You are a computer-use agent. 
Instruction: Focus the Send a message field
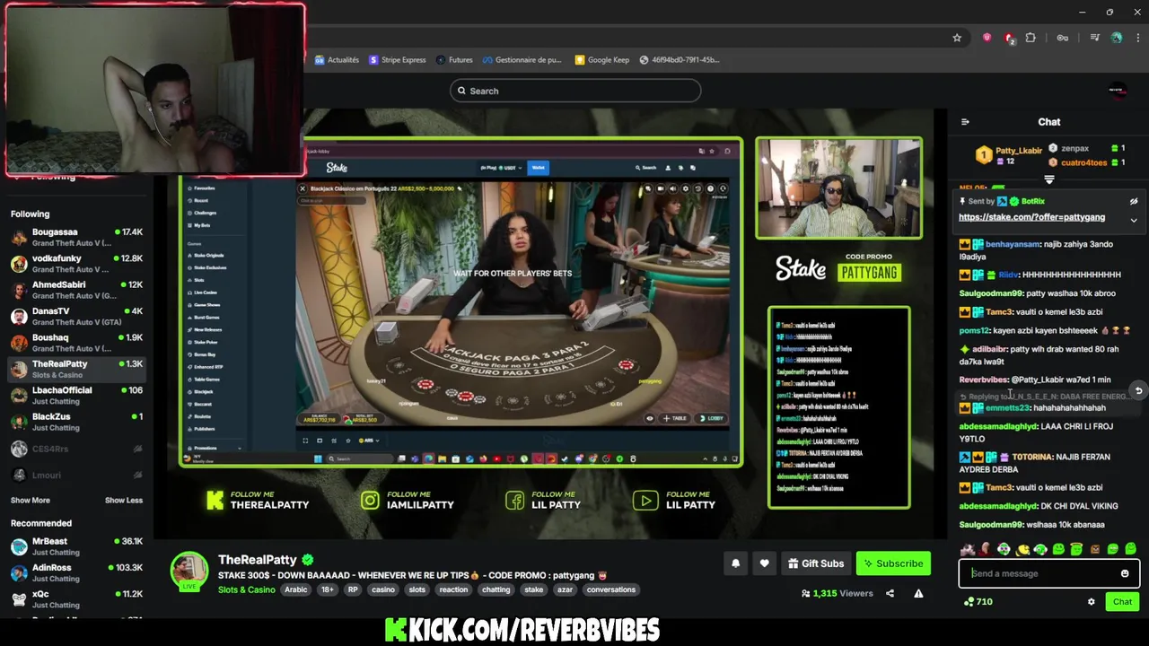(1041, 574)
